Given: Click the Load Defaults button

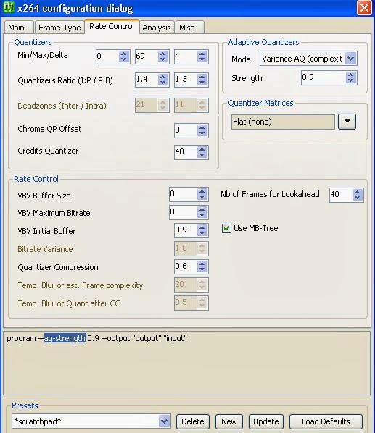Looking at the screenshot, I should click(326, 421).
